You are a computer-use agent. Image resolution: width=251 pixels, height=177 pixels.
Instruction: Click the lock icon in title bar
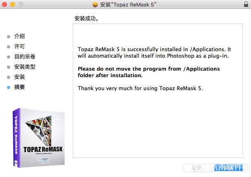coord(246,4)
